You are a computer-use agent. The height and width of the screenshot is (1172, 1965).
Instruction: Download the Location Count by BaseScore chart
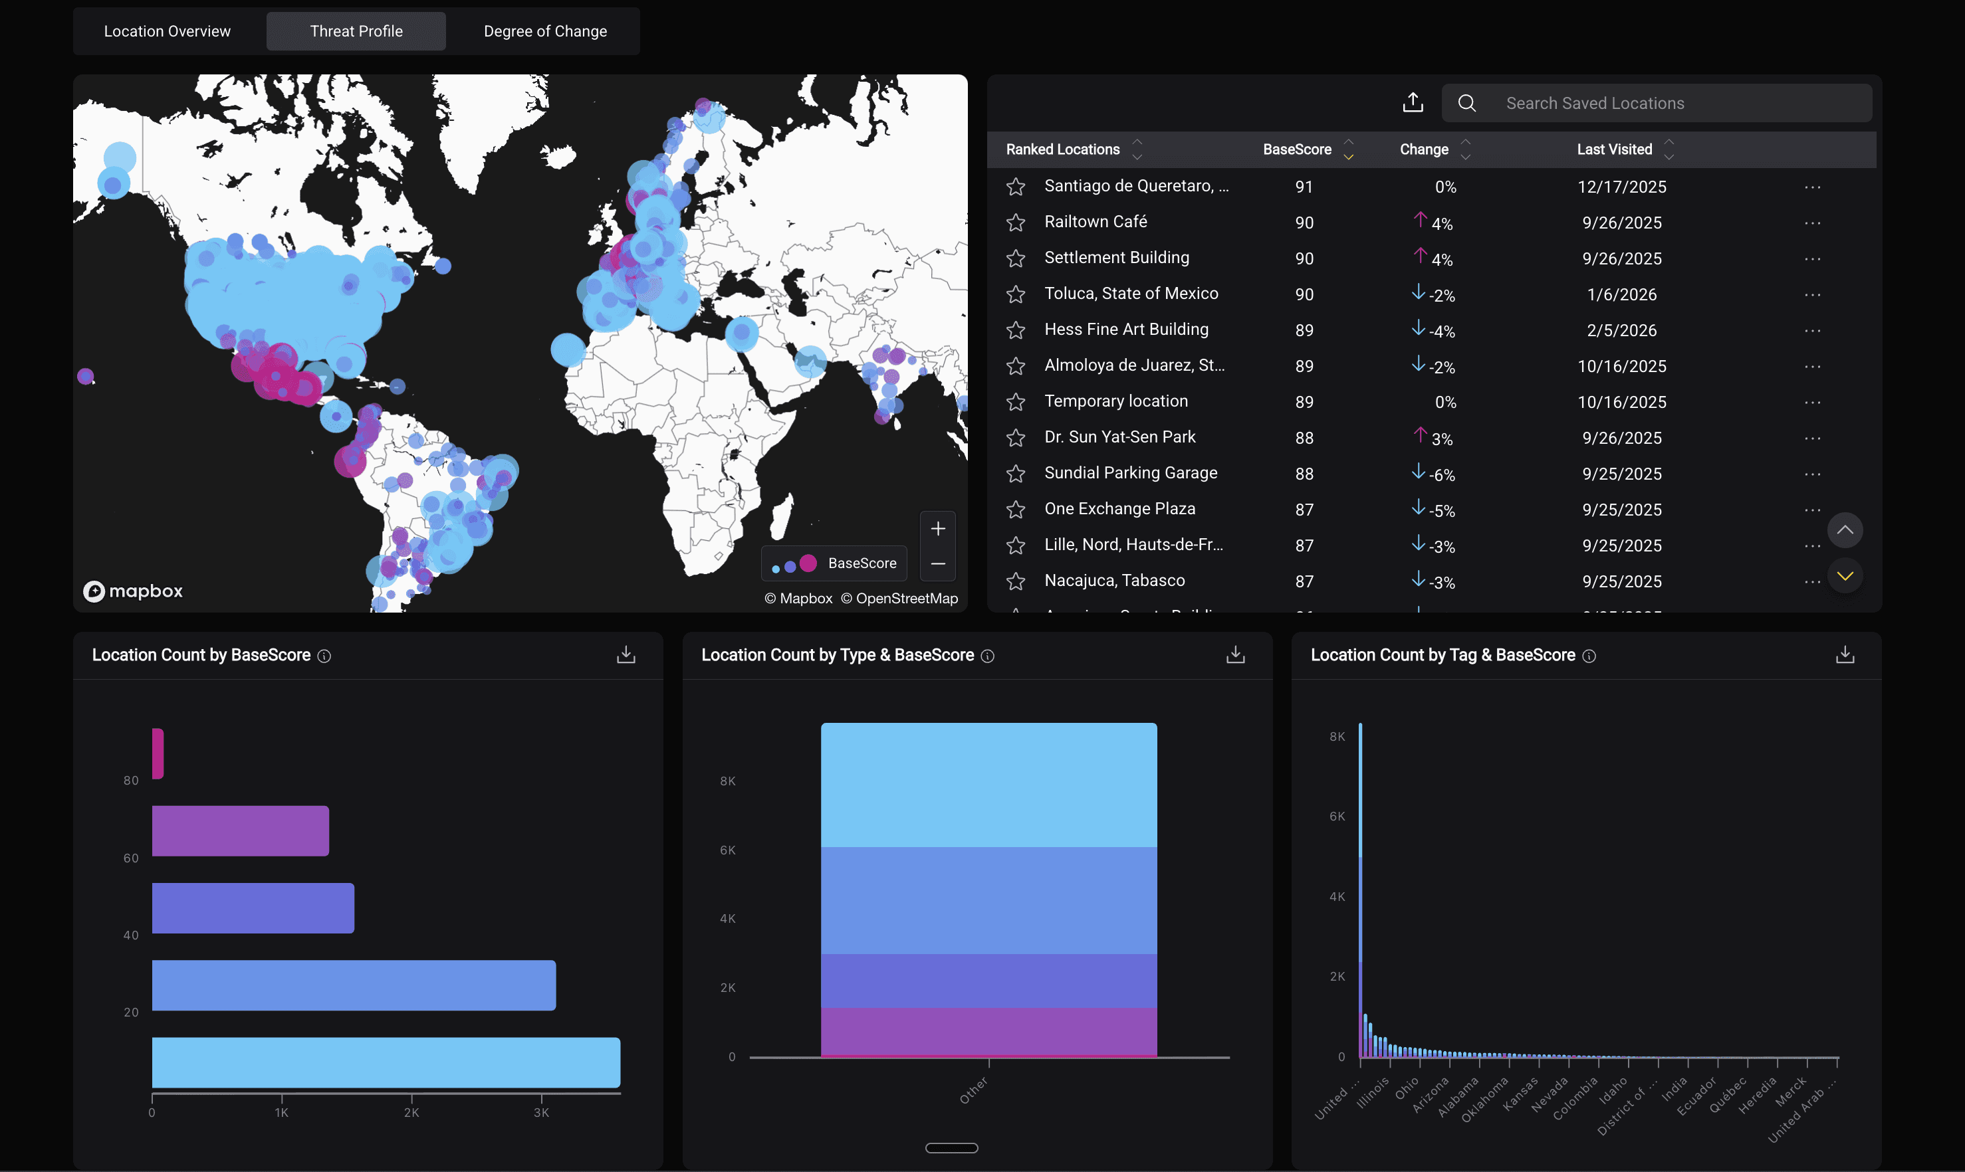click(x=626, y=654)
